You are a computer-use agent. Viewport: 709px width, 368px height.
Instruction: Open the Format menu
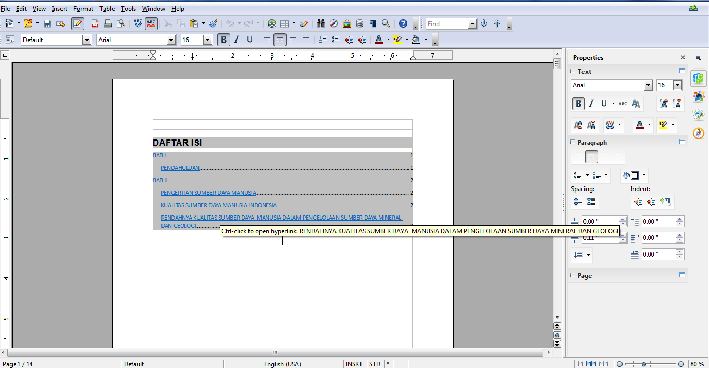point(83,8)
